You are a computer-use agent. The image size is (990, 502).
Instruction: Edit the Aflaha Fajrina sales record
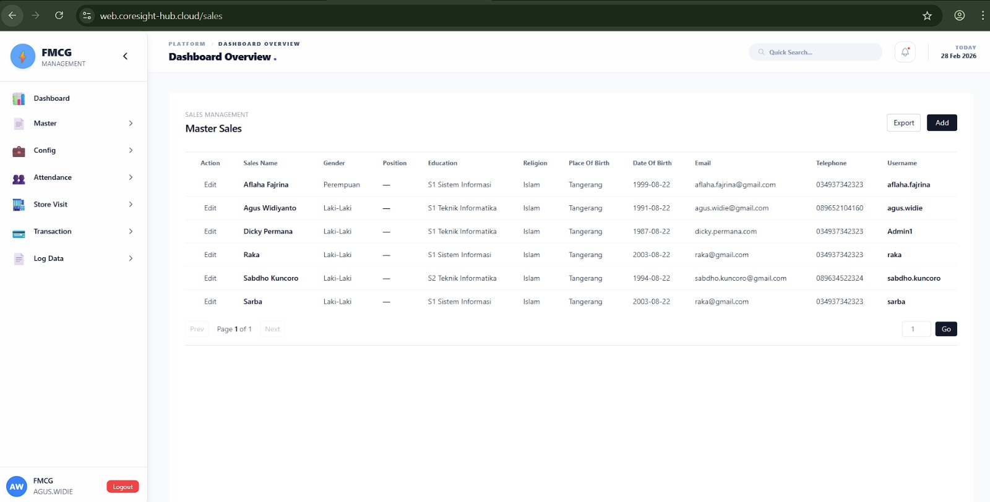coord(210,185)
